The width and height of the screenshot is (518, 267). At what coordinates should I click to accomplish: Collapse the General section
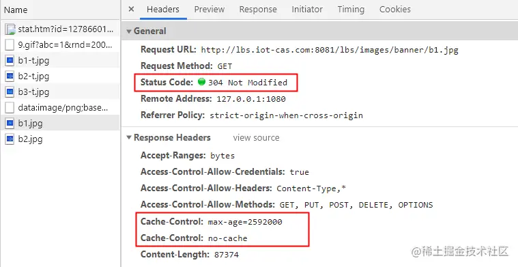[129, 31]
